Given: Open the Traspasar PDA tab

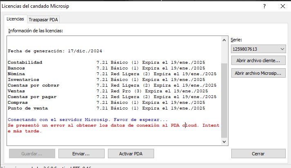Looking at the screenshot, I should tap(43, 20).
